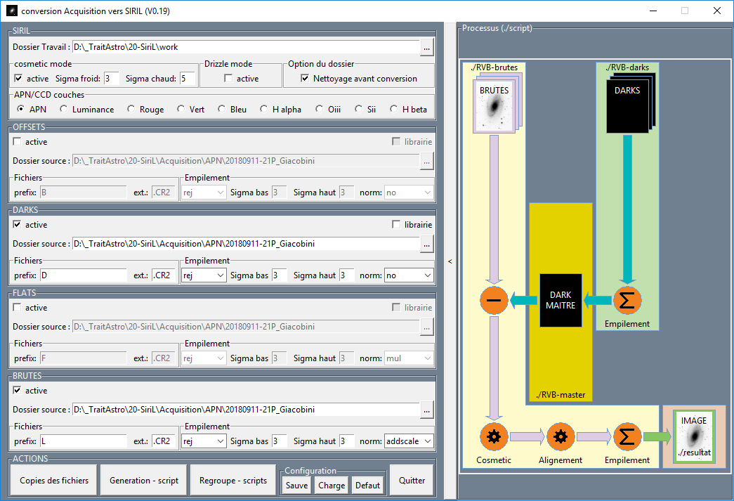Open the DARKS norm dropdown
Screen dimensions: 734x501
[x=409, y=275]
